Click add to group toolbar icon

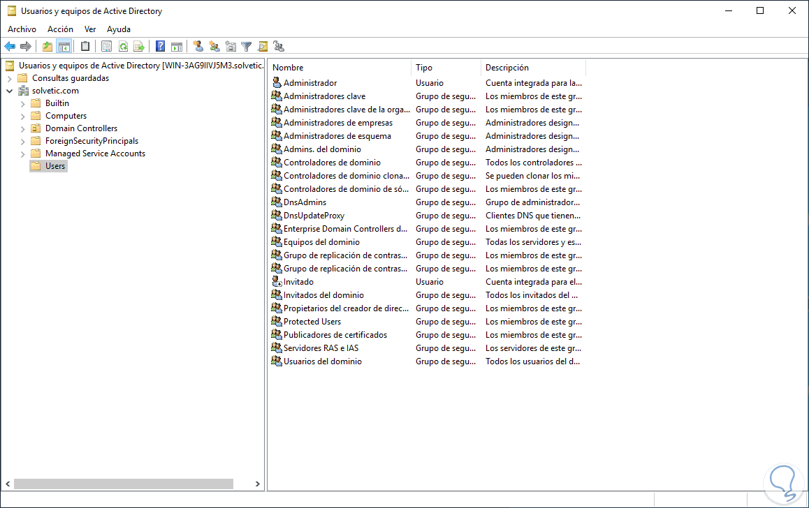pyautogui.click(x=279, y=46)
